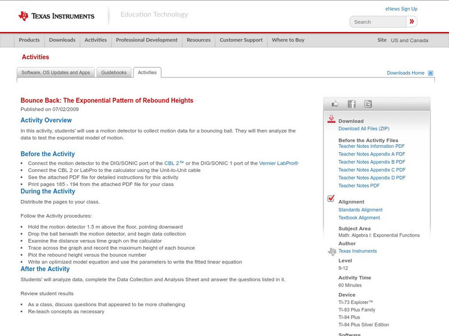
Task: Click the Texas Instruments logo
Action: [x=56, y=16]
